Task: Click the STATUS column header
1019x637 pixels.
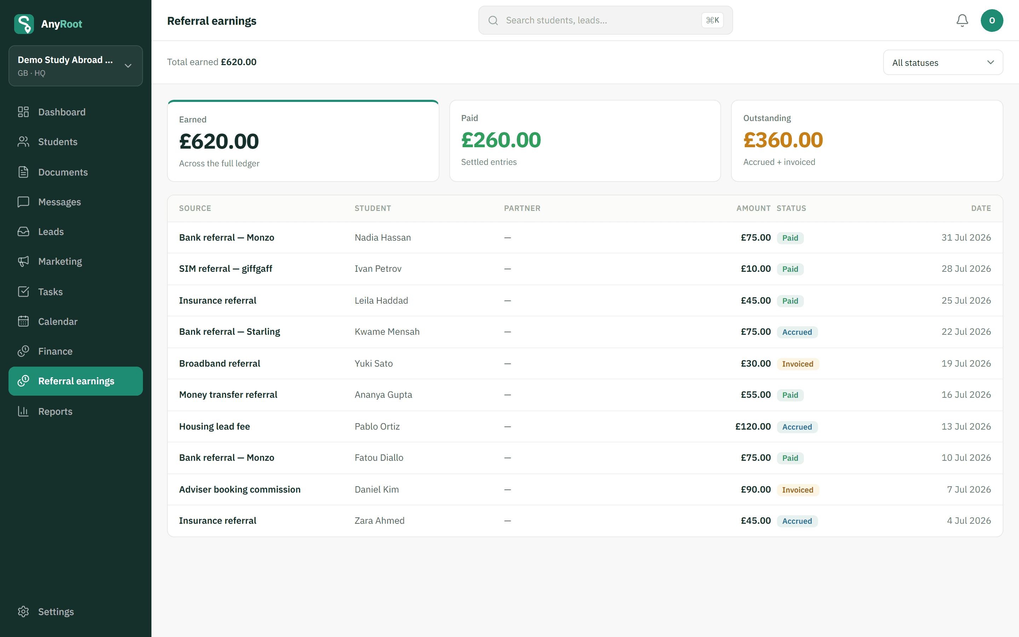Action: click(x=791, y=208)
